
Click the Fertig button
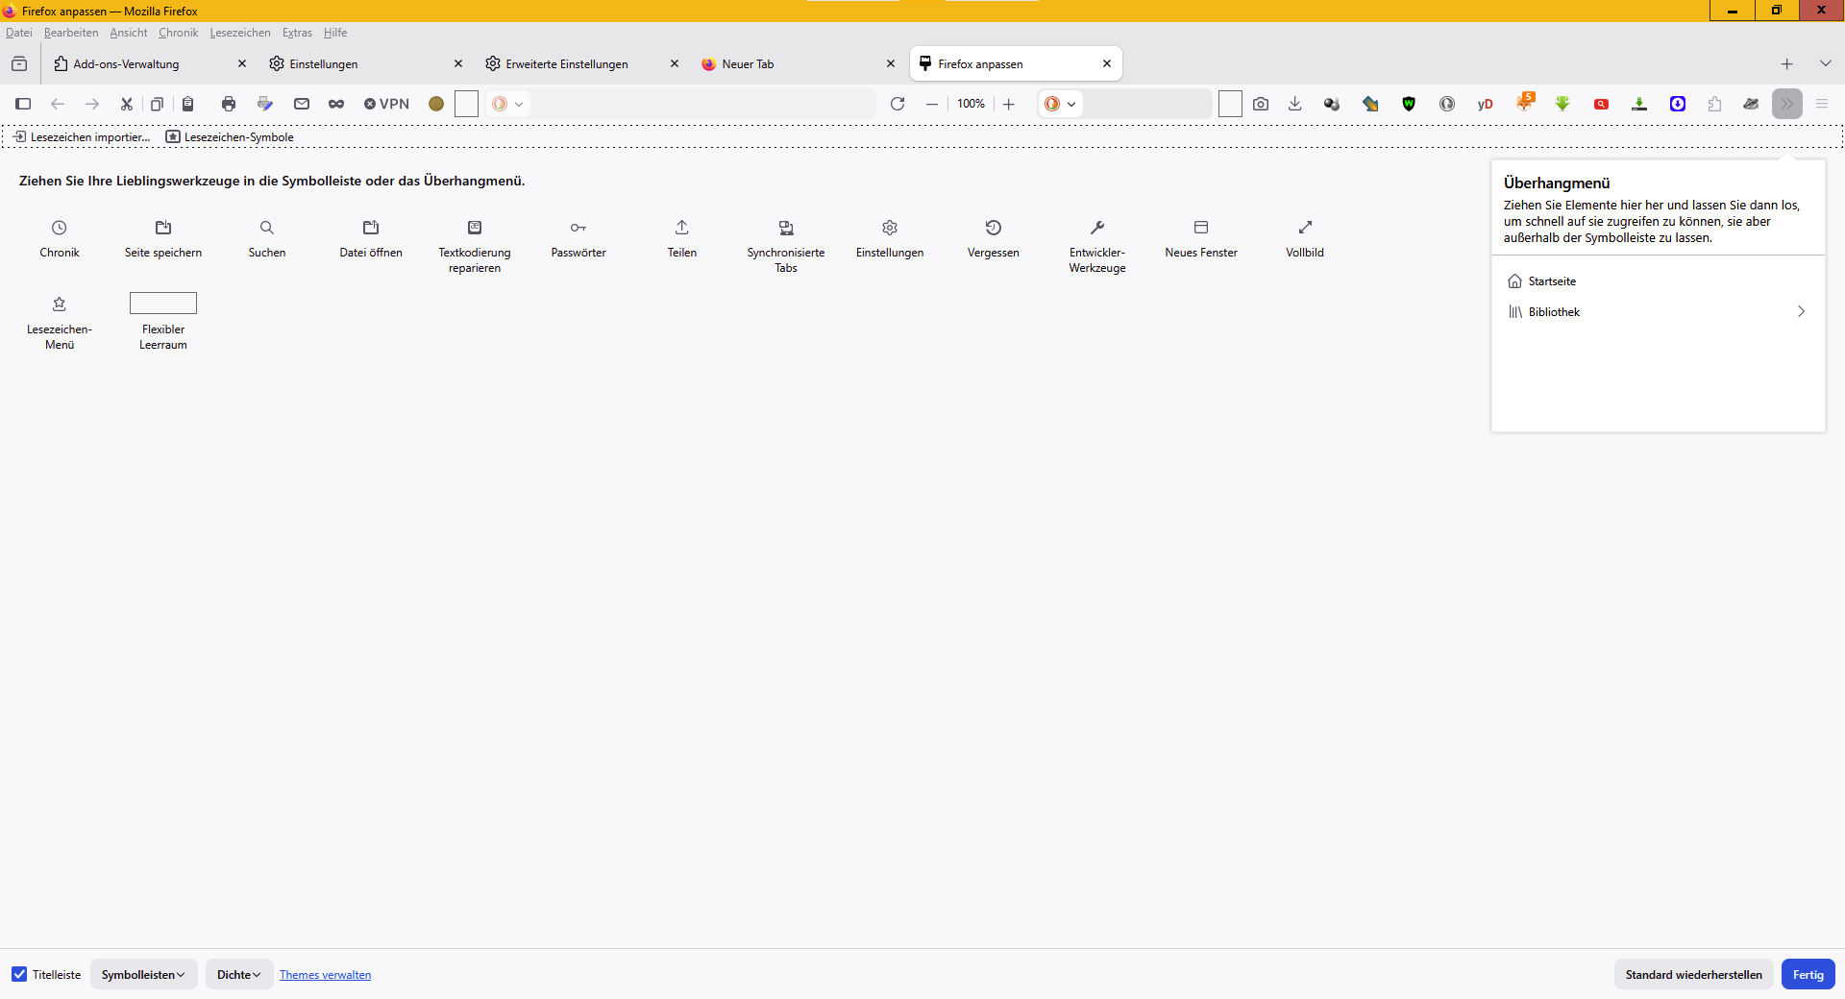coord(1808,974)
